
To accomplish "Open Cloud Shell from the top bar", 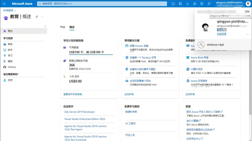I will pos(173,4).
